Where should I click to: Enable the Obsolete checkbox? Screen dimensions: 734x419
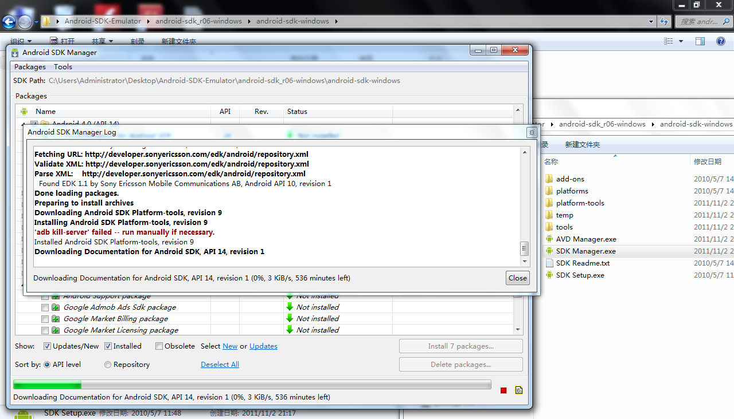(x=159, y=346)
